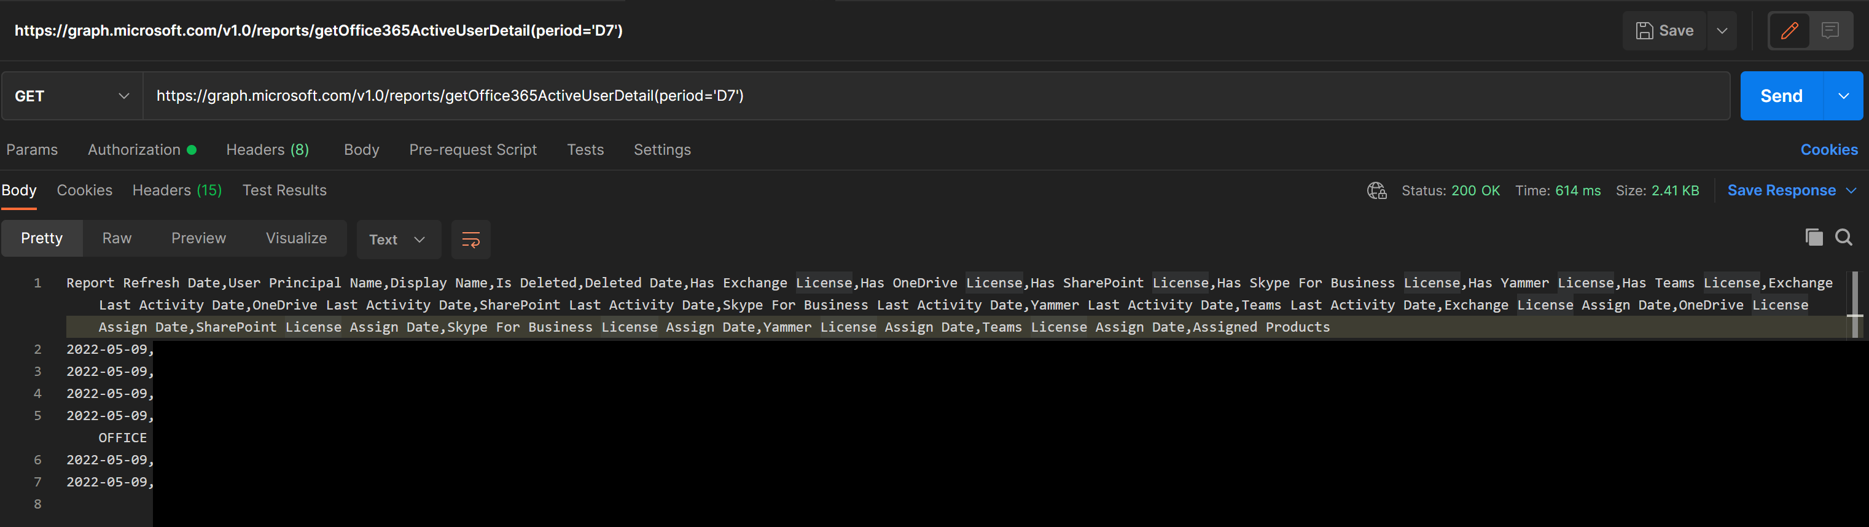Select the Visualize view
1869x527 pixels.
[x=296, y=238]
